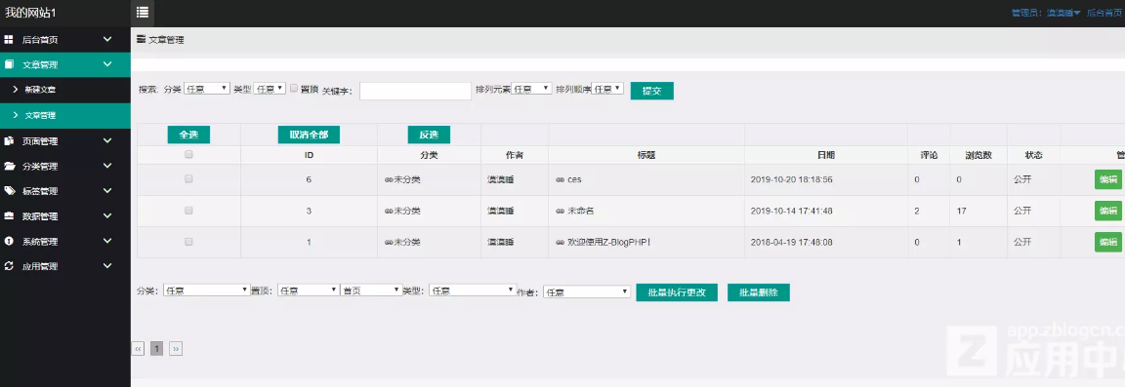Tick the checkbox for article ID 3
Viewport: 1125px width, 387px height.
[x=188, y=211]
